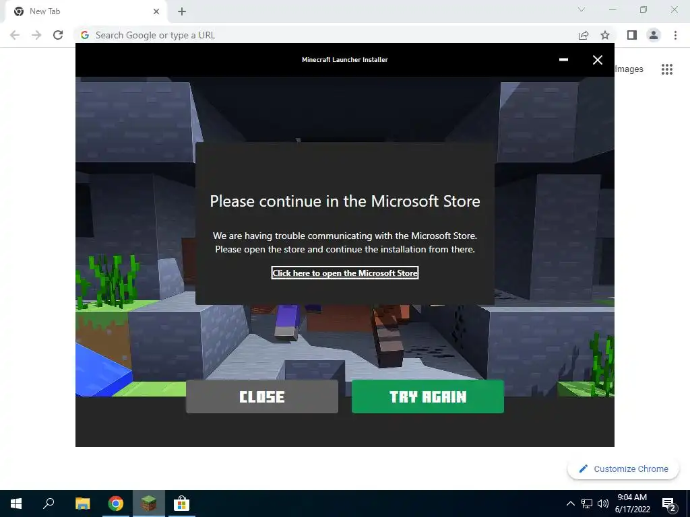Bookmark this tab with the star icon

click(x=605, y=35)
